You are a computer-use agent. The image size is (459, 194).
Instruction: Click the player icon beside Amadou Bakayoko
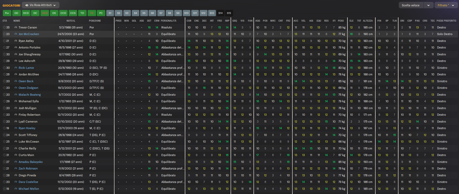tap(16, 162)
